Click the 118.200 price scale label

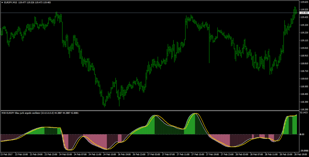304,109
